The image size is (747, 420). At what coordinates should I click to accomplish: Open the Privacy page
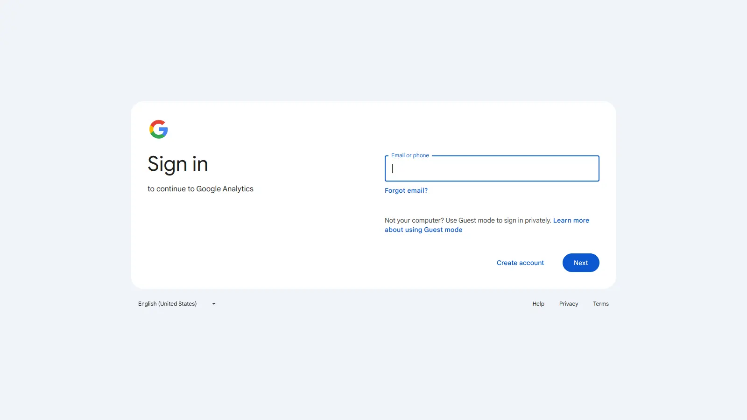click(568, 303)
